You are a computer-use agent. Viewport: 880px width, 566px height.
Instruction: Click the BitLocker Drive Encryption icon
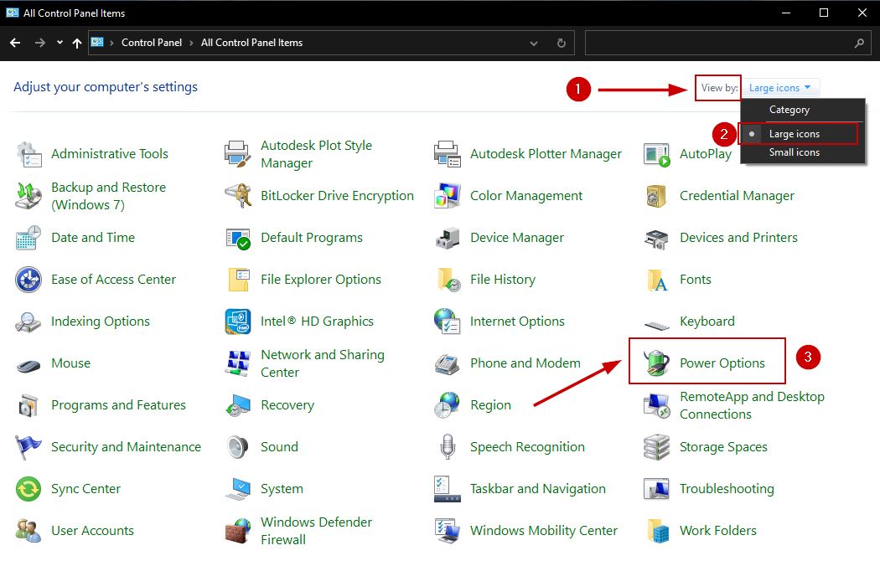click(x=238, y=196)
